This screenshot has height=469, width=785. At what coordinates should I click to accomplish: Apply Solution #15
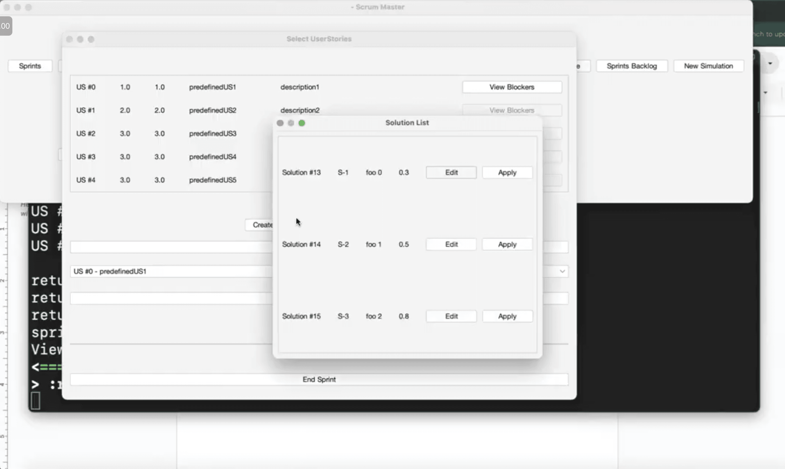pos(507,316)
